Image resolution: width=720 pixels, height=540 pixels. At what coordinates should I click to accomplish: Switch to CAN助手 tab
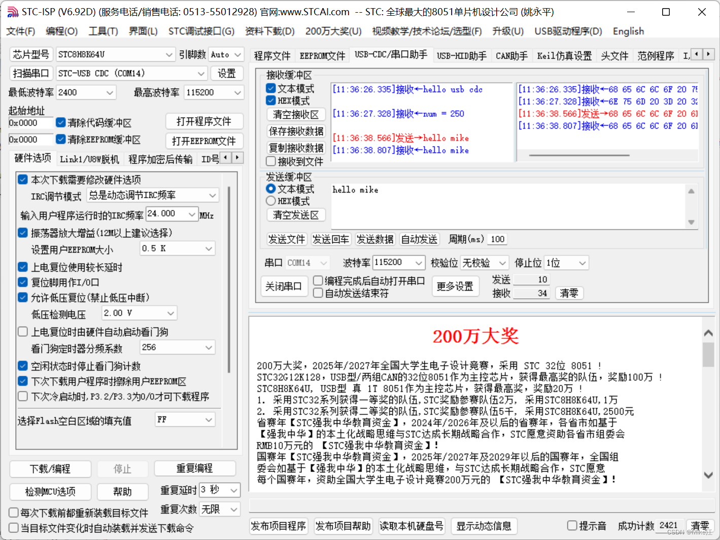pyautogui.click(x=511, y=56)
